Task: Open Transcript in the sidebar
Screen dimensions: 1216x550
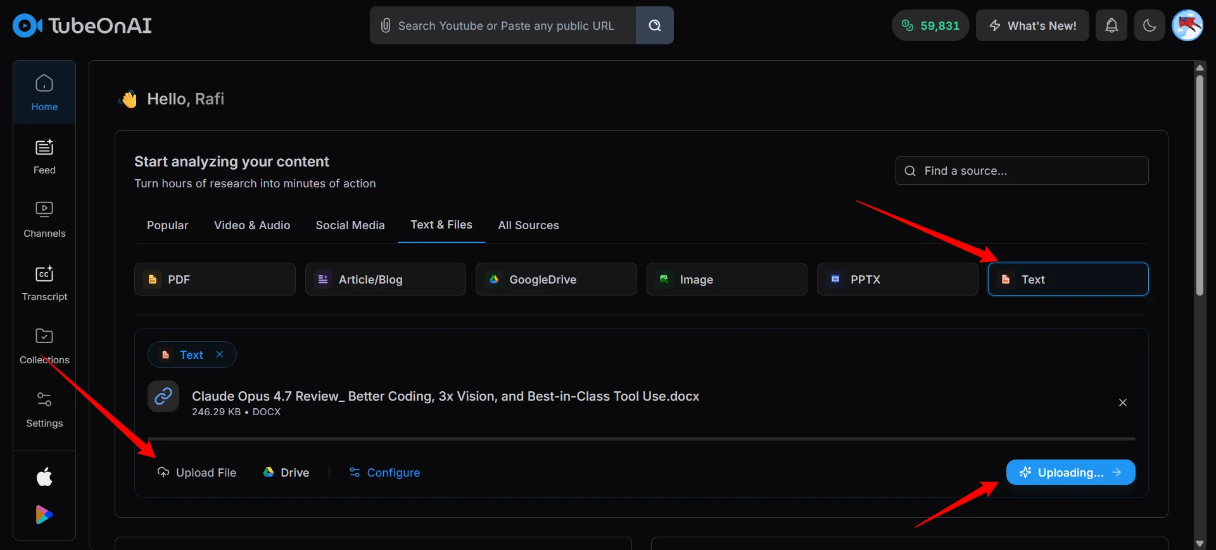Action: (44, 283)
